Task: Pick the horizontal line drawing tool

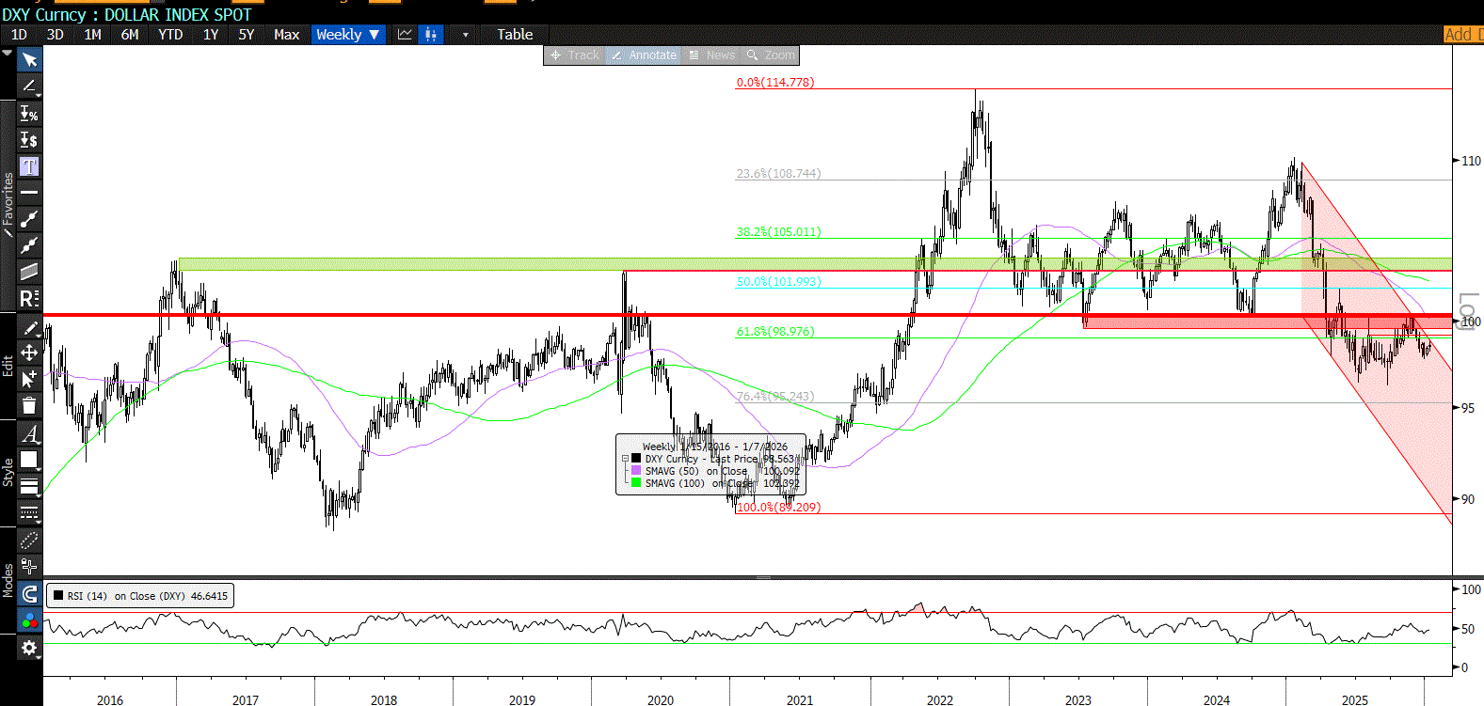Action: click(29, 193)
